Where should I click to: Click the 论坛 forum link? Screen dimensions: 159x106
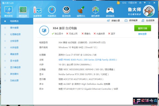pos(124,3)
